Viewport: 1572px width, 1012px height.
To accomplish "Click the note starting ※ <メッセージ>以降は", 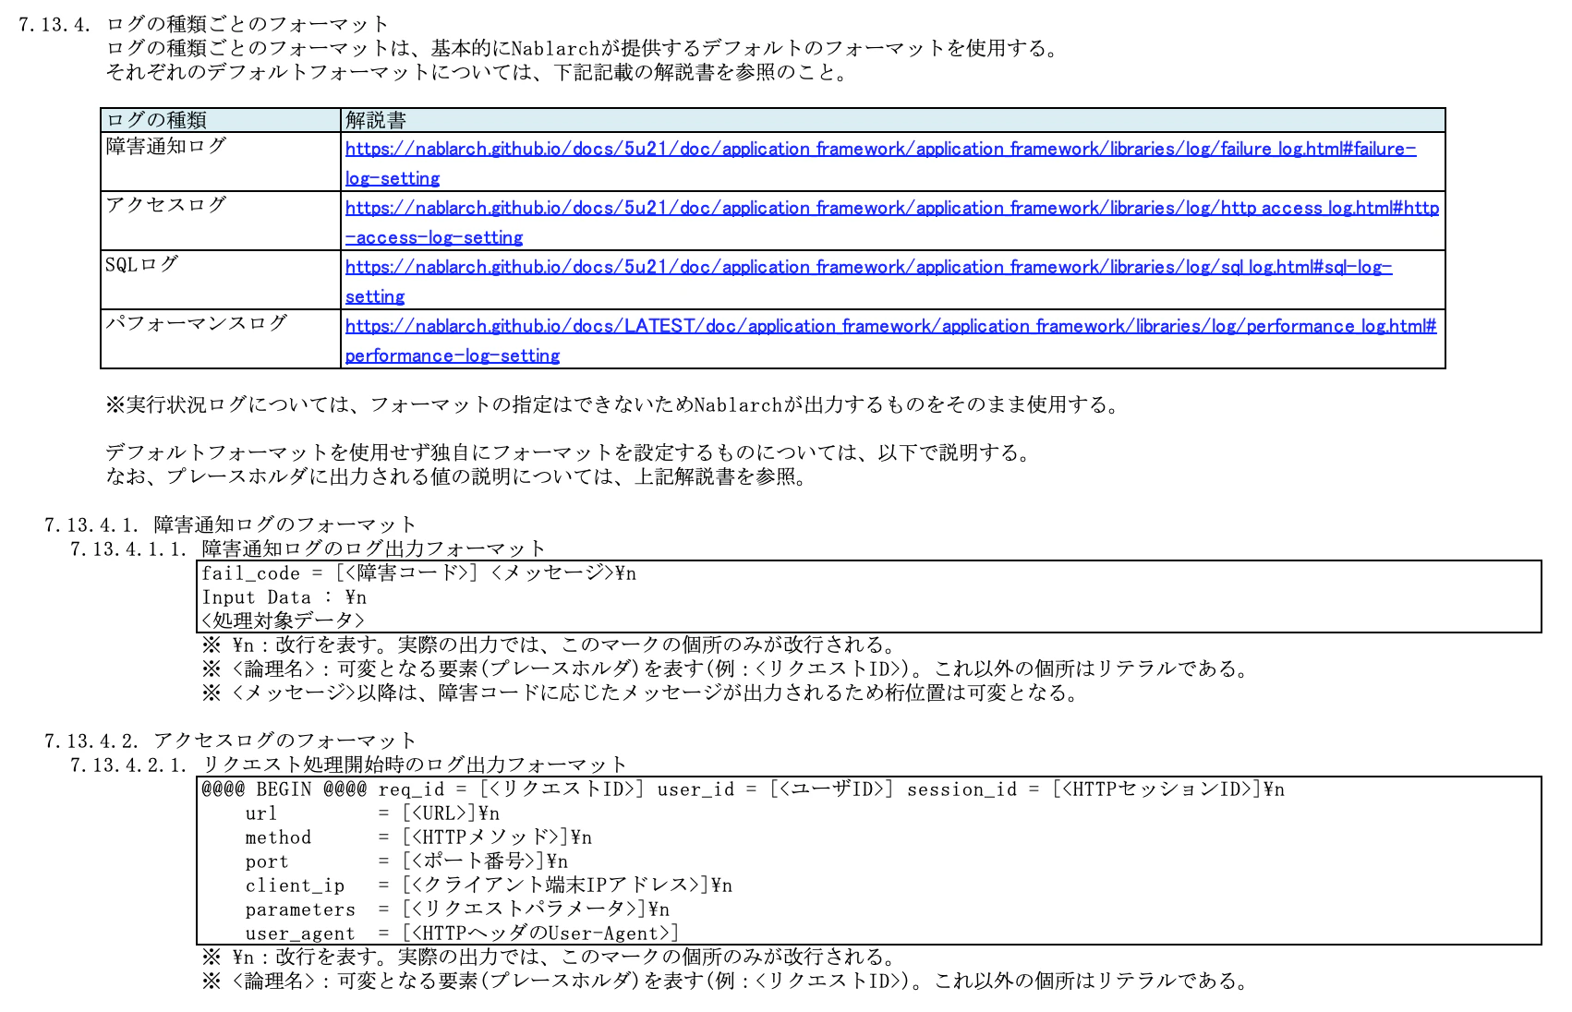I will tap(640, 693).
